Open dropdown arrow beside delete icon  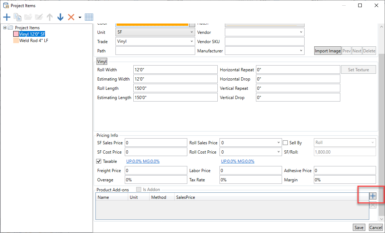(x=80, y=17)
